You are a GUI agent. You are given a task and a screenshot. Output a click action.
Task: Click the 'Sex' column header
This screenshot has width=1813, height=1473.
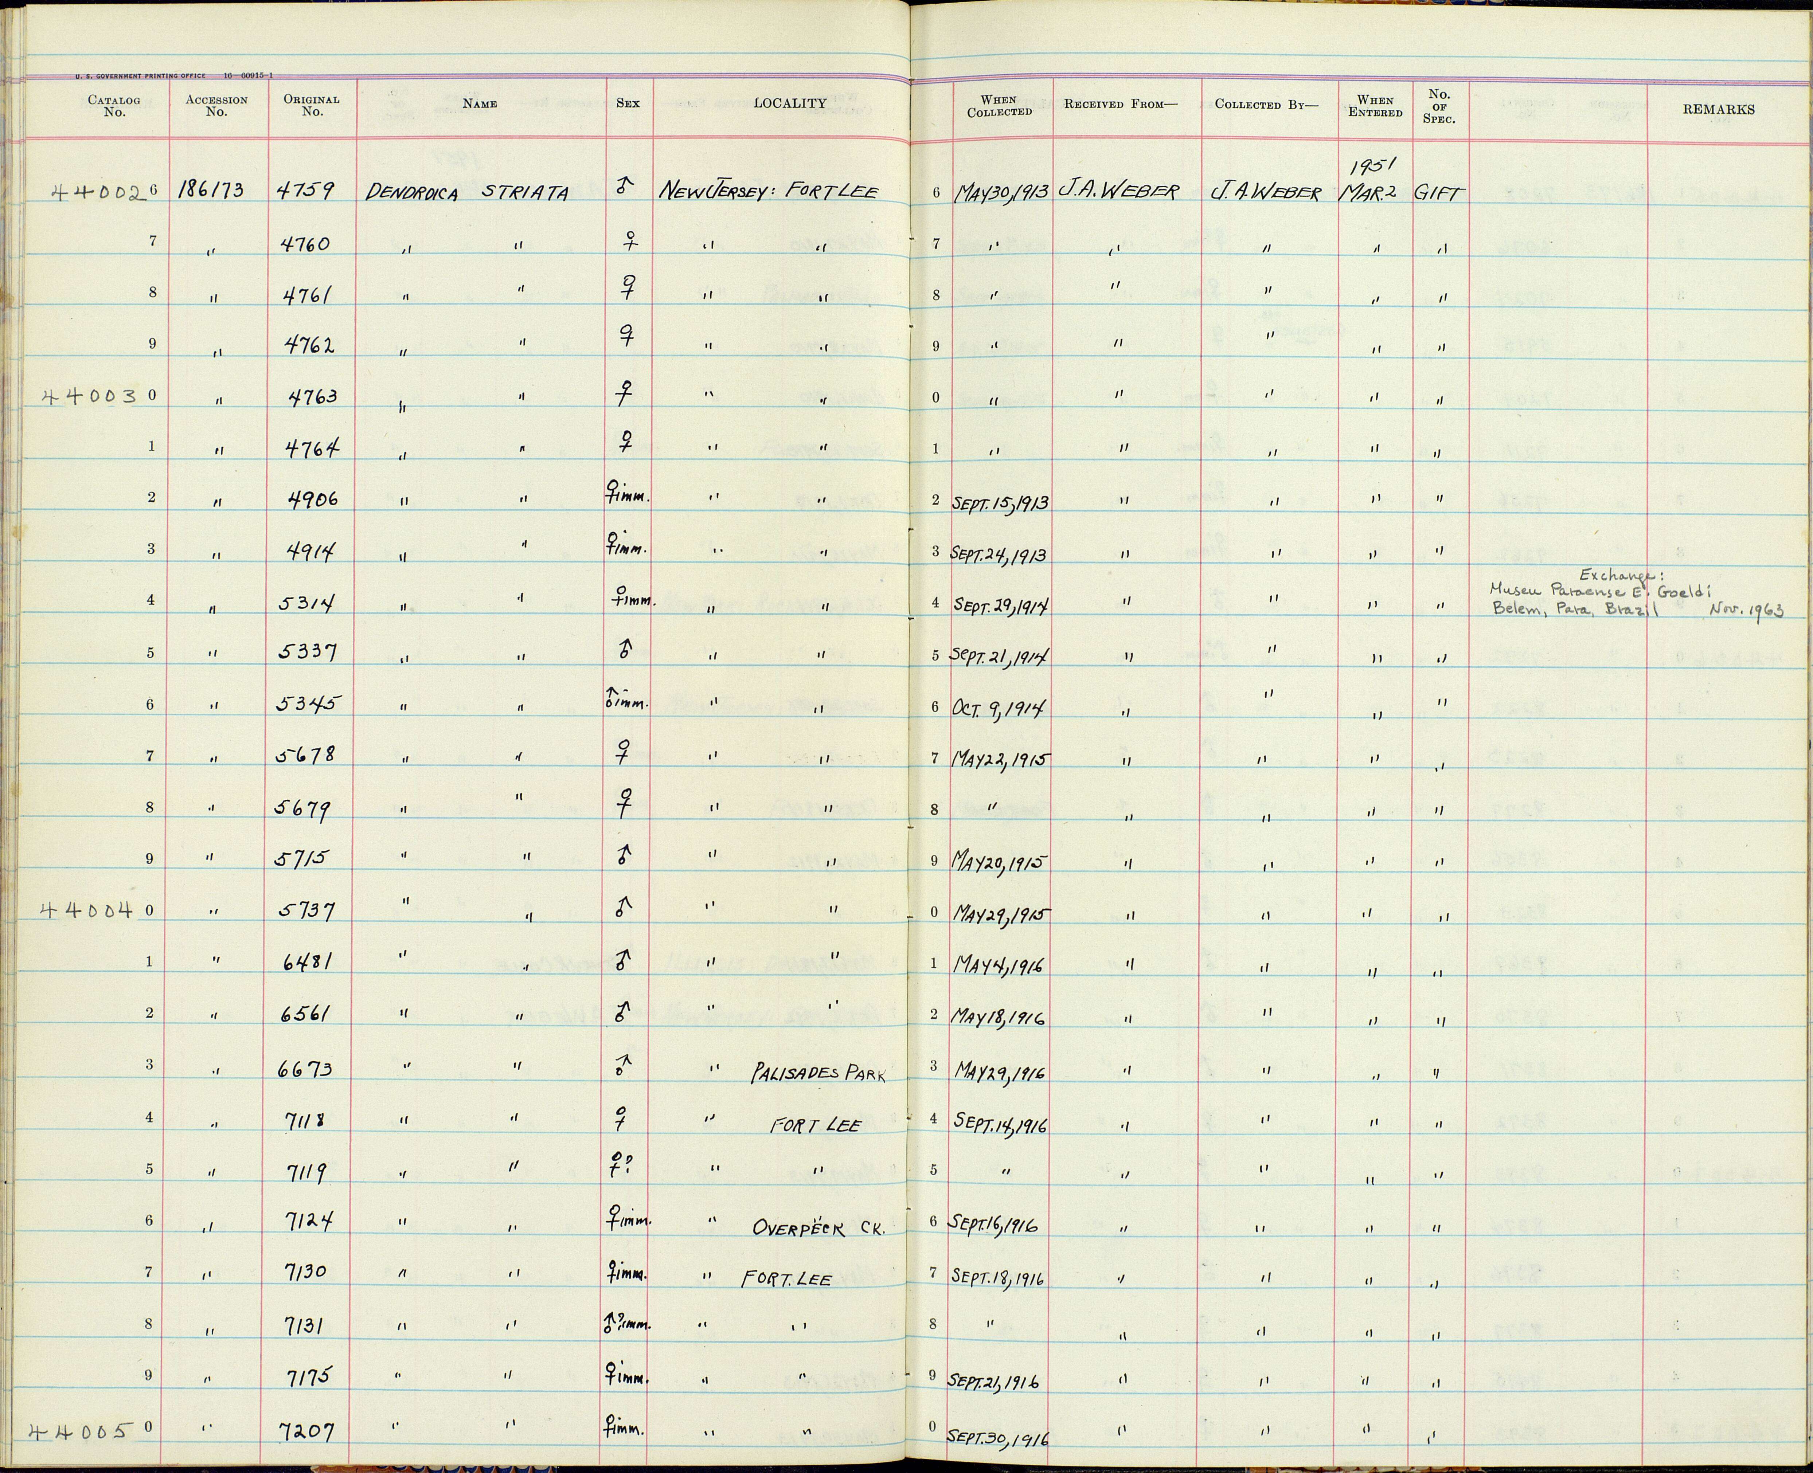tap(628, 103)
